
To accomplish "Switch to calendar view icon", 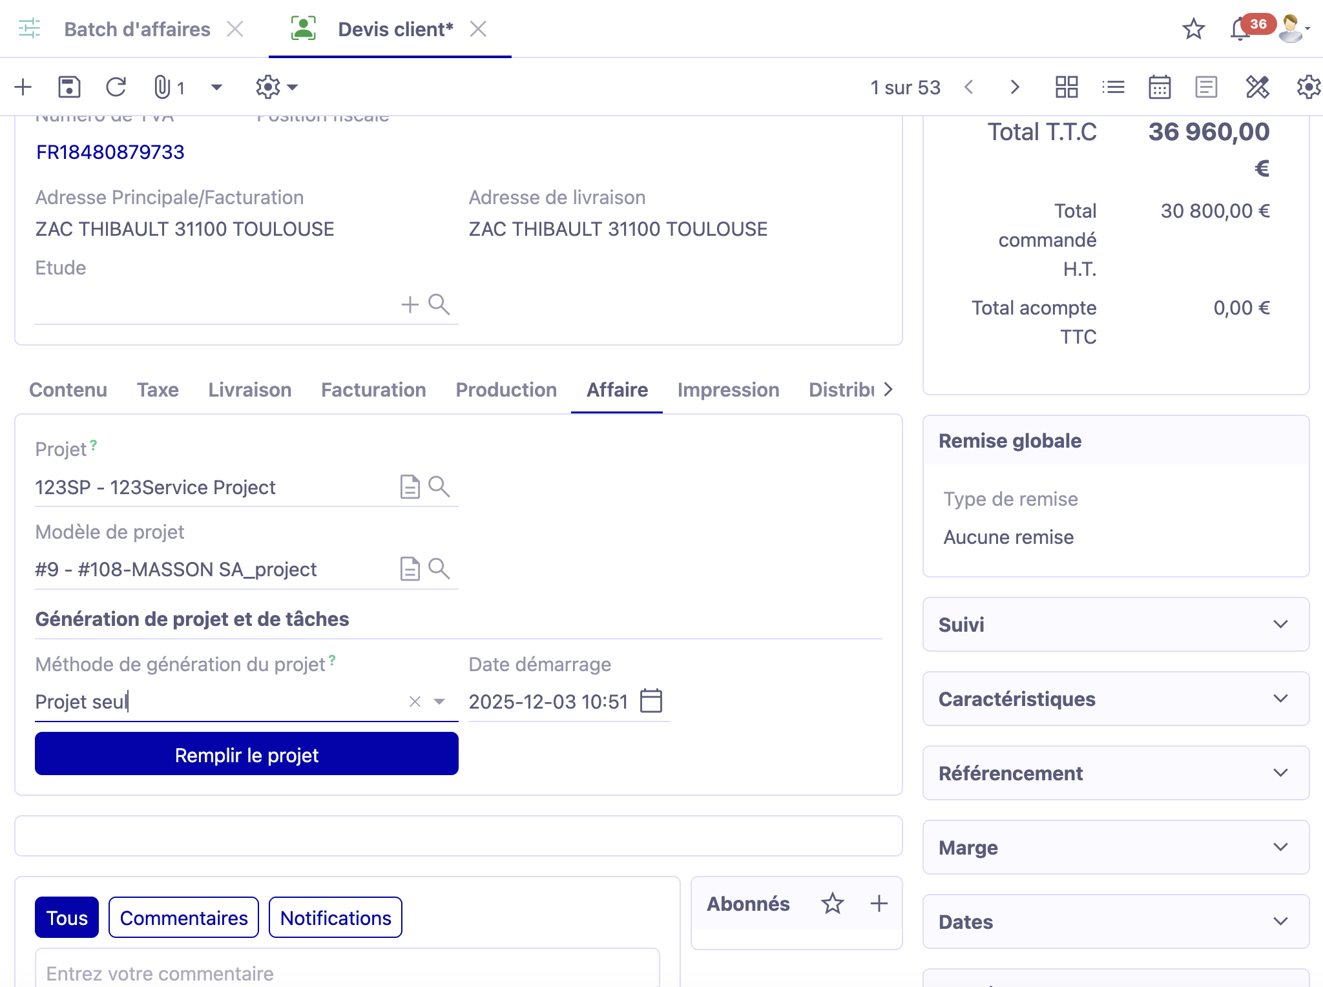I will [1160, 87].
